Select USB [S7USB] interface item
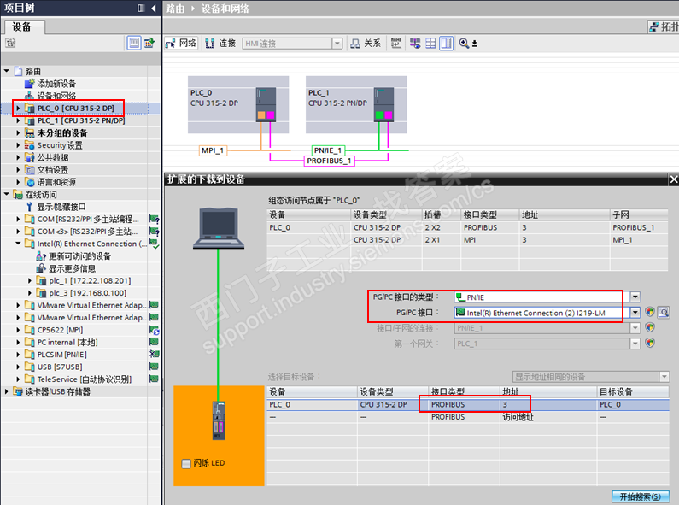This screenshot has height=505, width=679. 59,367
